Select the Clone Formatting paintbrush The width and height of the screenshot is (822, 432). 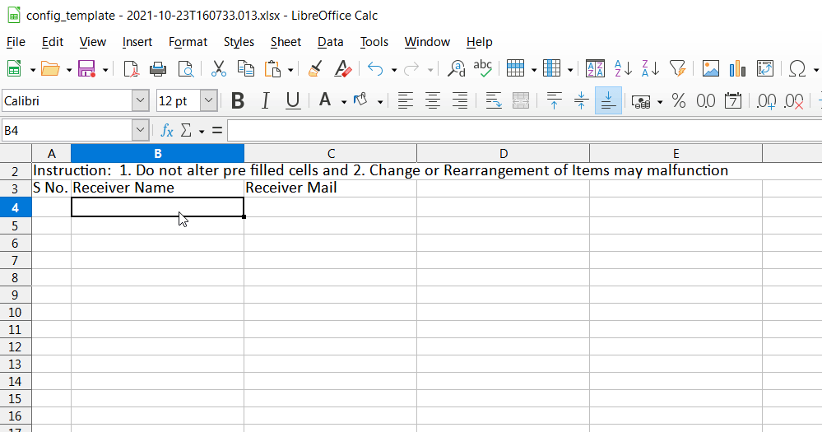pyautogui.click(x=314, y=69)
